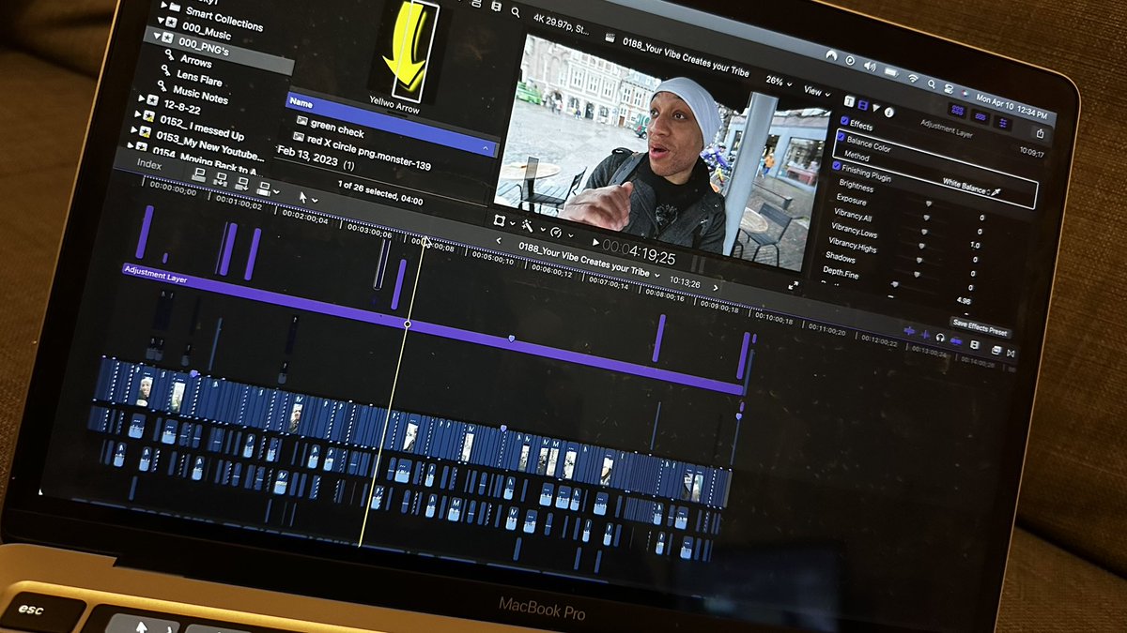Click the Shadows slider handle
The image size is (1127, 633).
tap(917, 274)
